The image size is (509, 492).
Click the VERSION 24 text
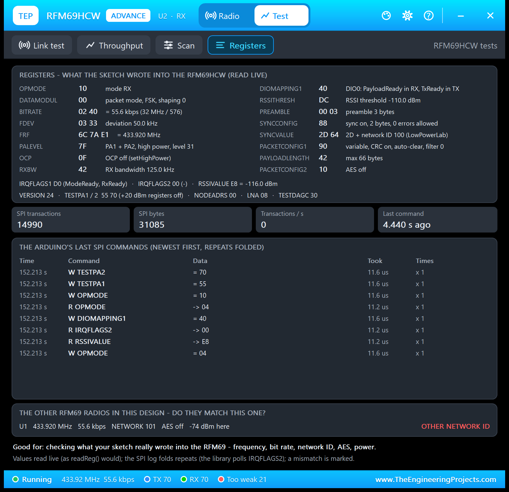(36, 195)
